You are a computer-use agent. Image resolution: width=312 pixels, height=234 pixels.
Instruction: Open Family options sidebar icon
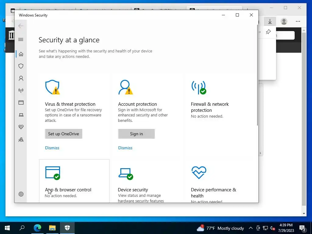tap(21, 140)
